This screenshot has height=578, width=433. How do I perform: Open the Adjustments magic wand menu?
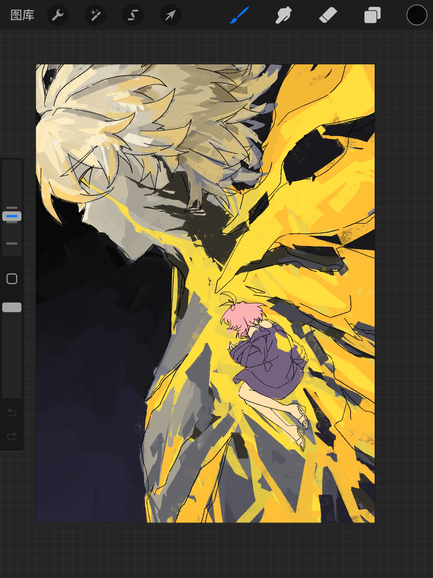pyautogui.click(x=95, y=15)
